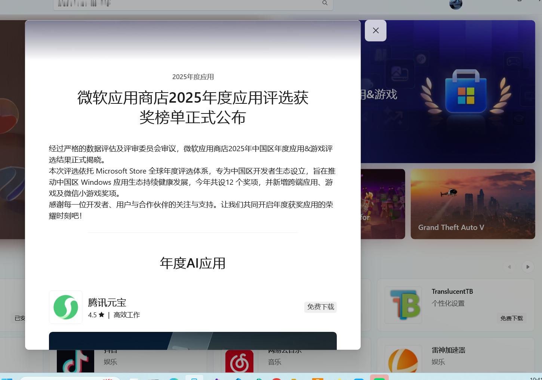Download 腾讯元宝 with its 免费下载 button
Screen dimensions: 542x380
(x=320, y=307)
